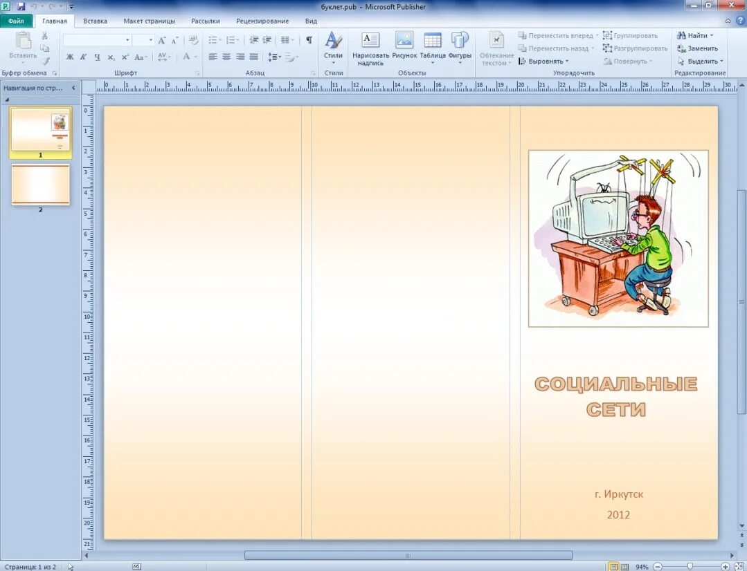Click Нарисовать надпись text box tool
The width and height of the screenshot is (747, 571).
tap(370, 48)
